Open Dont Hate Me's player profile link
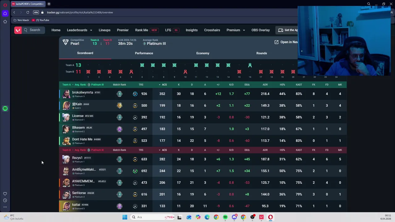Viewport: 395px width, 222px height. point(82,139)
